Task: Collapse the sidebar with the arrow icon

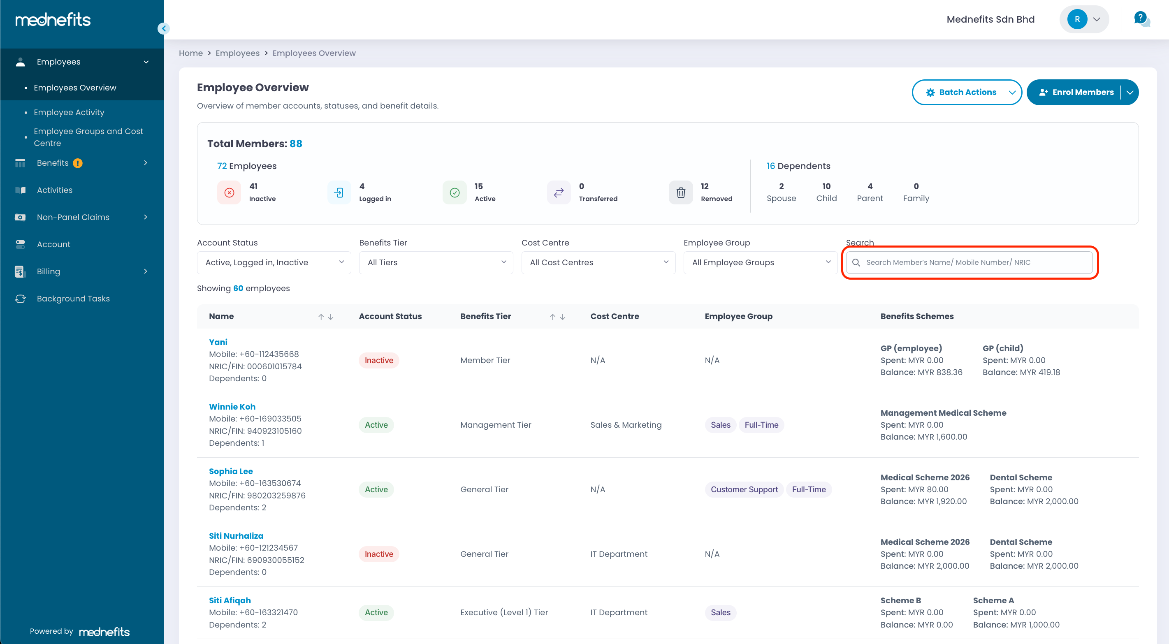Action: click(163, 29)
